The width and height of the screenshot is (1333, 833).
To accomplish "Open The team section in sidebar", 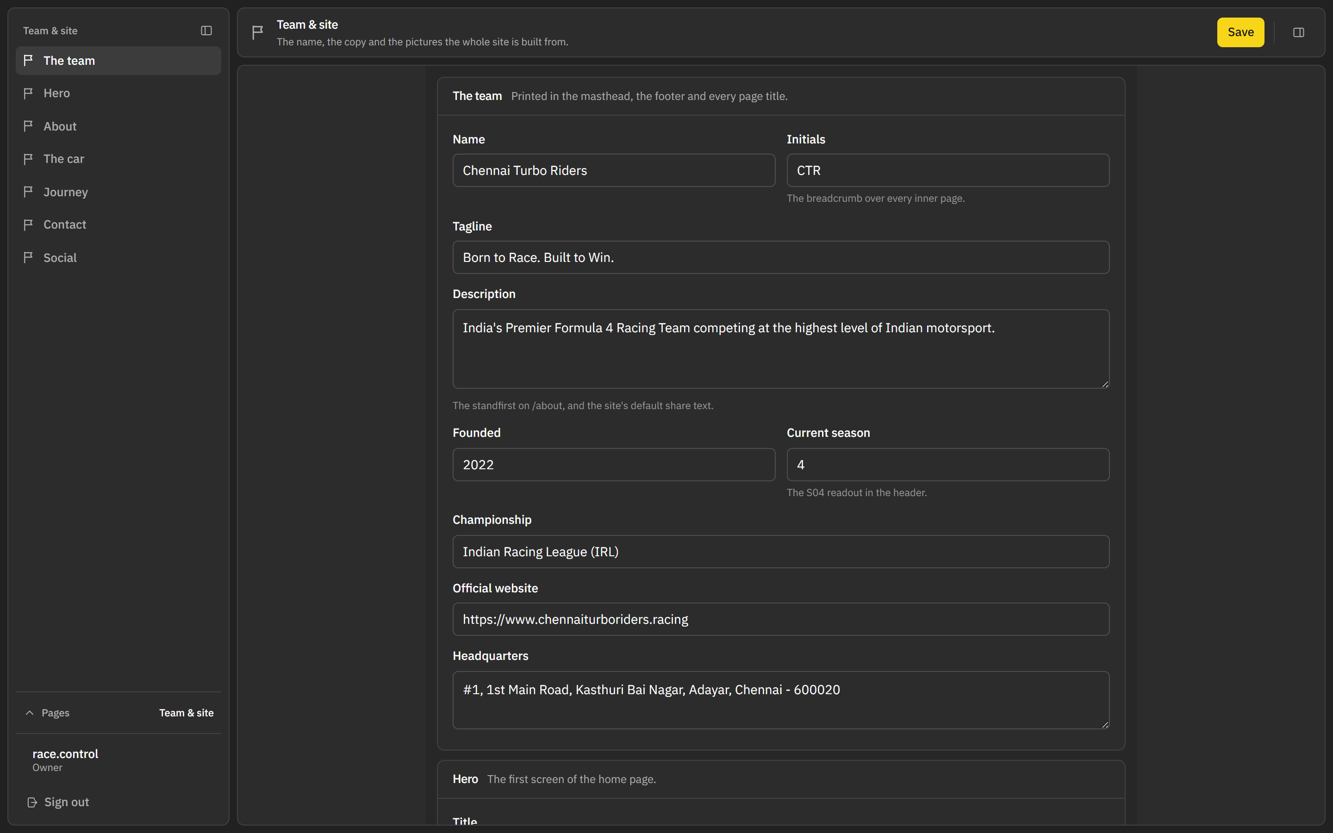I will (x=118, y=61).
